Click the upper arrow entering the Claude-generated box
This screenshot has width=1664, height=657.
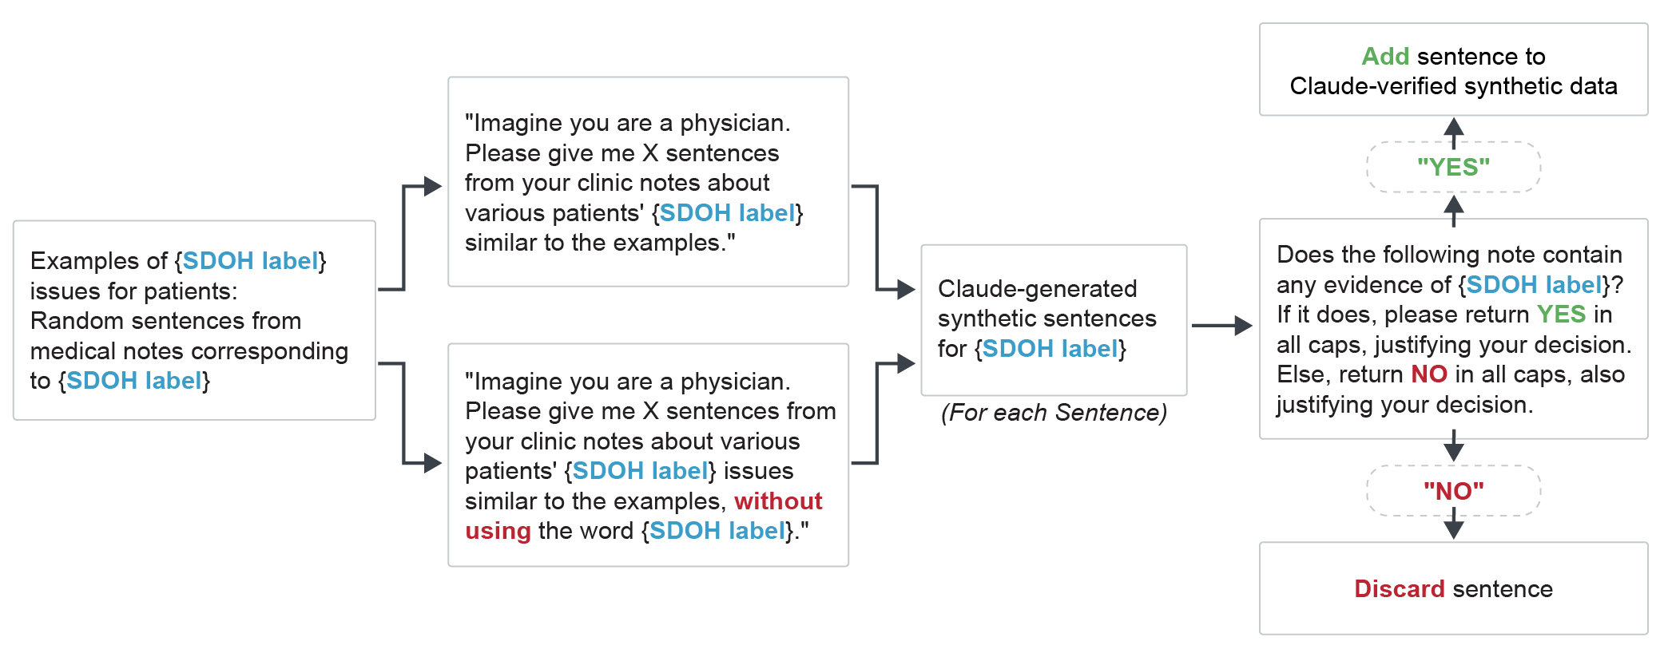click(x=884, y=238)
